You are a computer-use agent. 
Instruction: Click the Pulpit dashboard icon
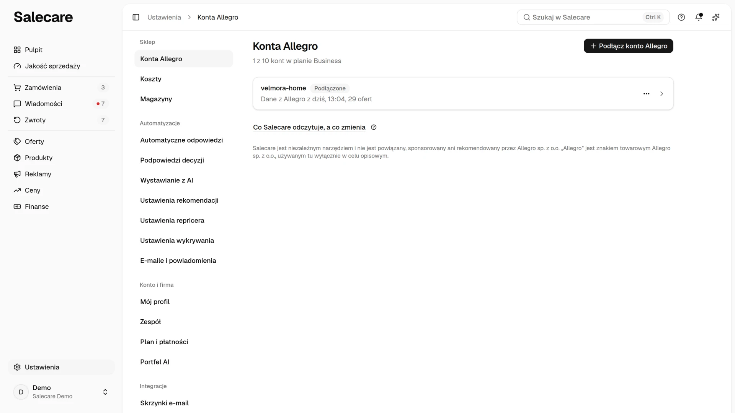click(x=17, y=50)
